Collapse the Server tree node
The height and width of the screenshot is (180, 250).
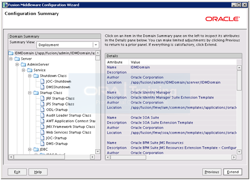(x=11, y=59)
